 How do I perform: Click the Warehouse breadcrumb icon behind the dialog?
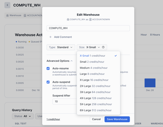[8, 15]
